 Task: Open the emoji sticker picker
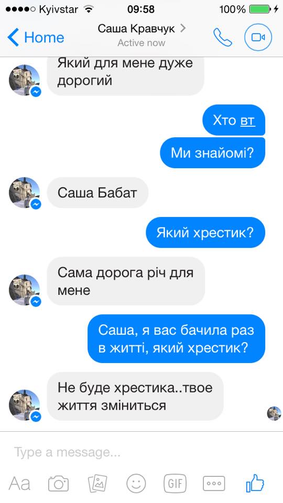pyautogui.click(x=136, y=484)
